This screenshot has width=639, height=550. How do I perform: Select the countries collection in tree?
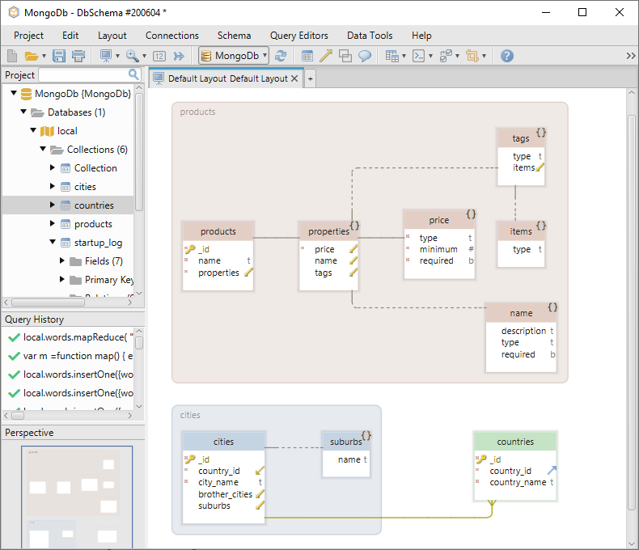(94, 205)
